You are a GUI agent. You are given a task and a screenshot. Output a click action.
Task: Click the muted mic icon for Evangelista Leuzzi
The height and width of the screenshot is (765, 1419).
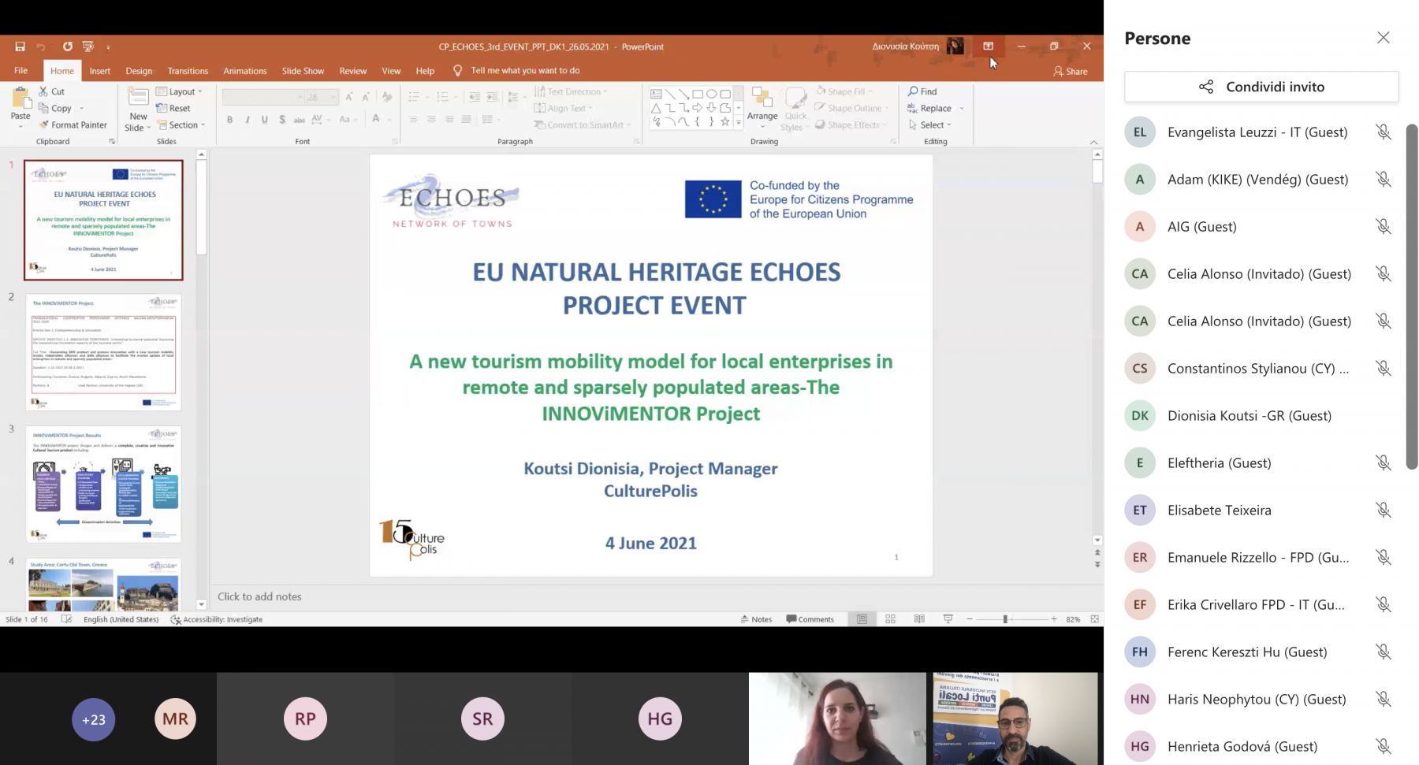point(1383,132)
